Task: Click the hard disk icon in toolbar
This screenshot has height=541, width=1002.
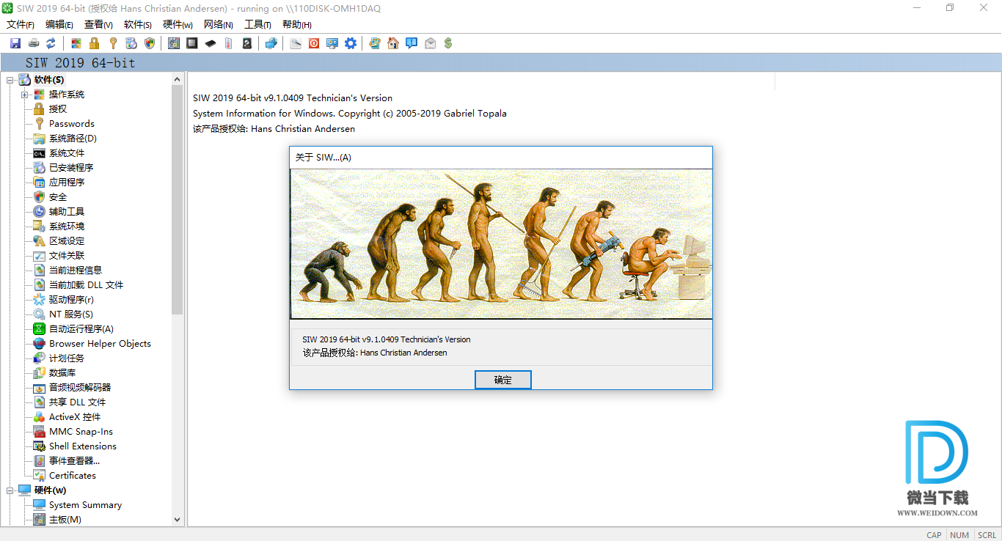Action: 247,43
